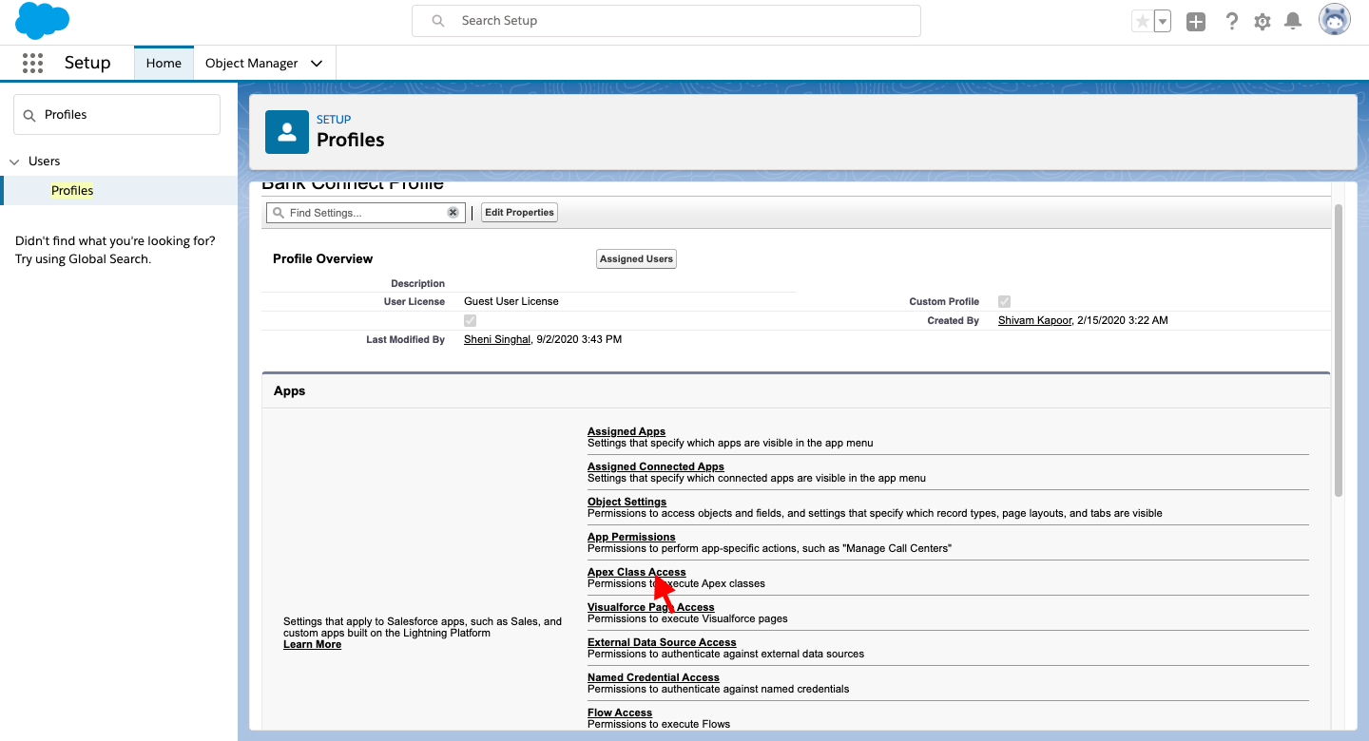Toggle the checkbox below User License
Screen dimensions: 1369x741
point(470,320)
